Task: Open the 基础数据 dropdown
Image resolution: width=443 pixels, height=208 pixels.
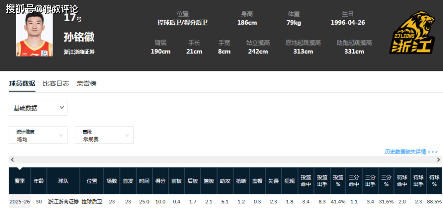Action: pos(38,108)
